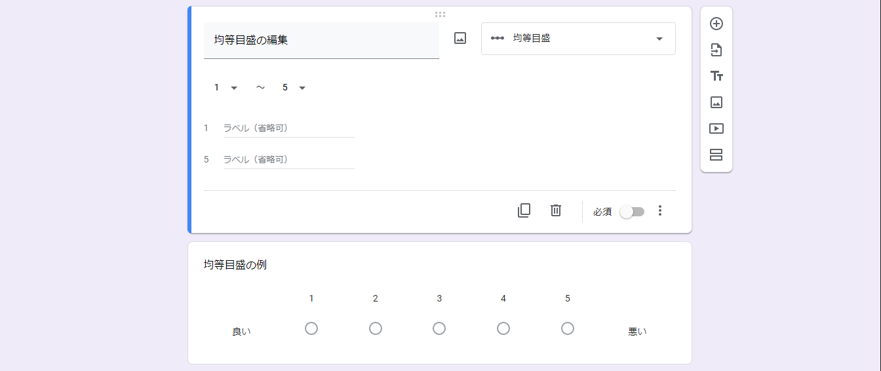Screen dimensions: 881x371
Task: Click the 均等目盛の編集 question title field
Action: pos(321,40)
